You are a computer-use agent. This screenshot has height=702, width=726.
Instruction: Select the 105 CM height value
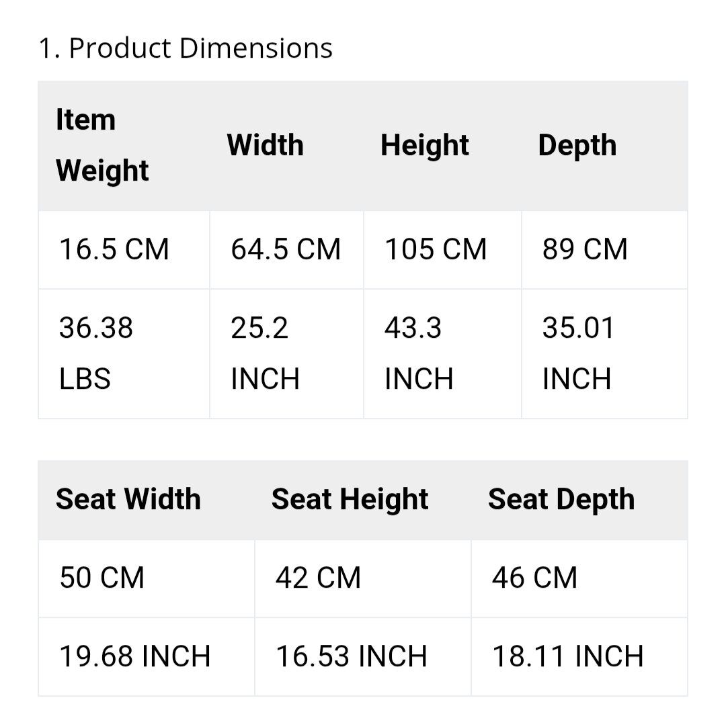click(436, 249)
